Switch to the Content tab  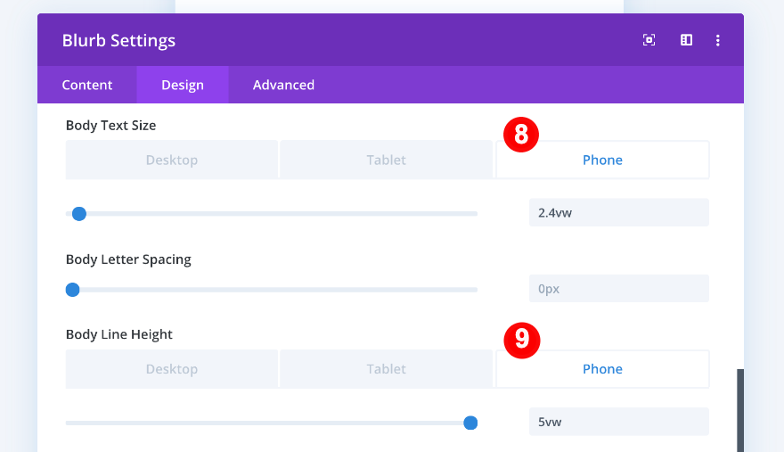coord(87,85)
